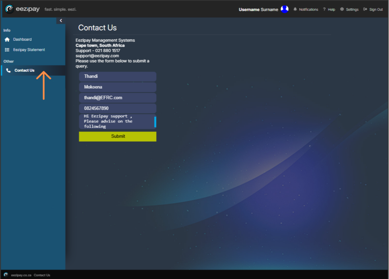Click the Eezipay Management Systems text
The image size is (389, 279).
(x=105, y=40)
